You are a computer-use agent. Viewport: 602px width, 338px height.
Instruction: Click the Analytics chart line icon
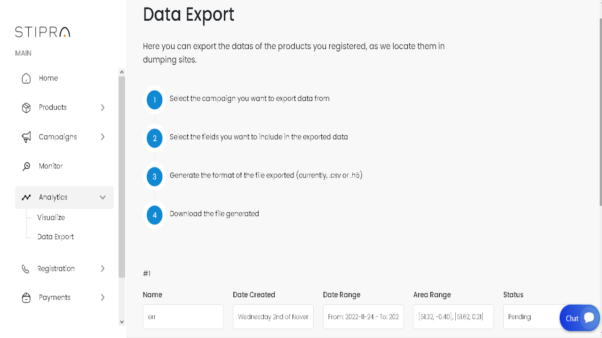click(26, 197)
